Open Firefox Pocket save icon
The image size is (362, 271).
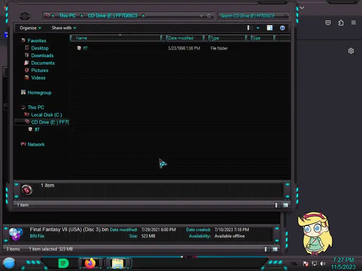(x=328, y=23)
